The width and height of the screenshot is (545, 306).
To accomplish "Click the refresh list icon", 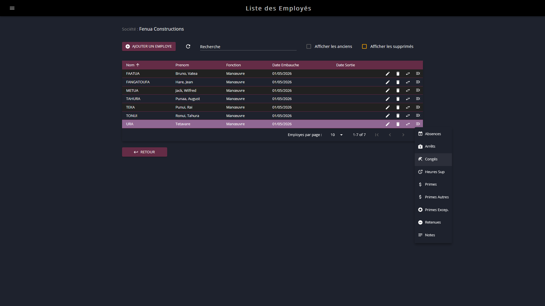I will click(x=188, y=46).
